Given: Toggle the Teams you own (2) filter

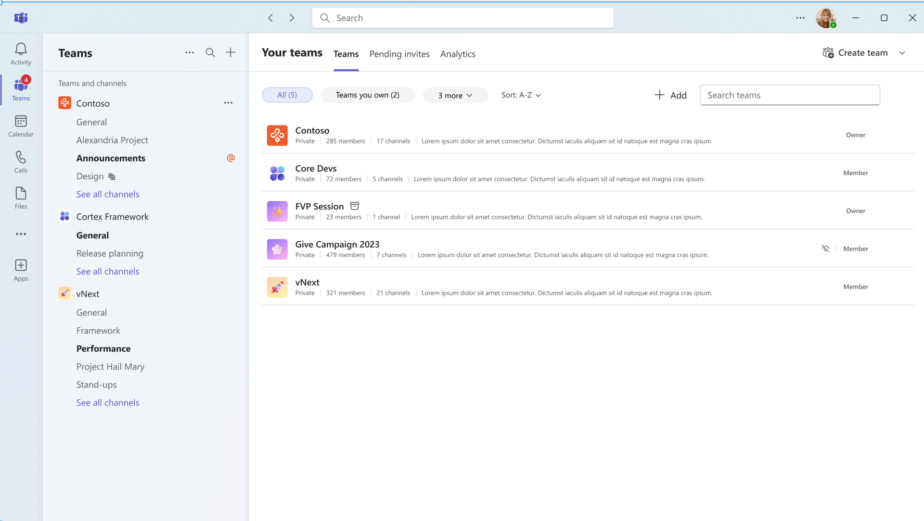Looking at the screenshot, I should point(367,95).
